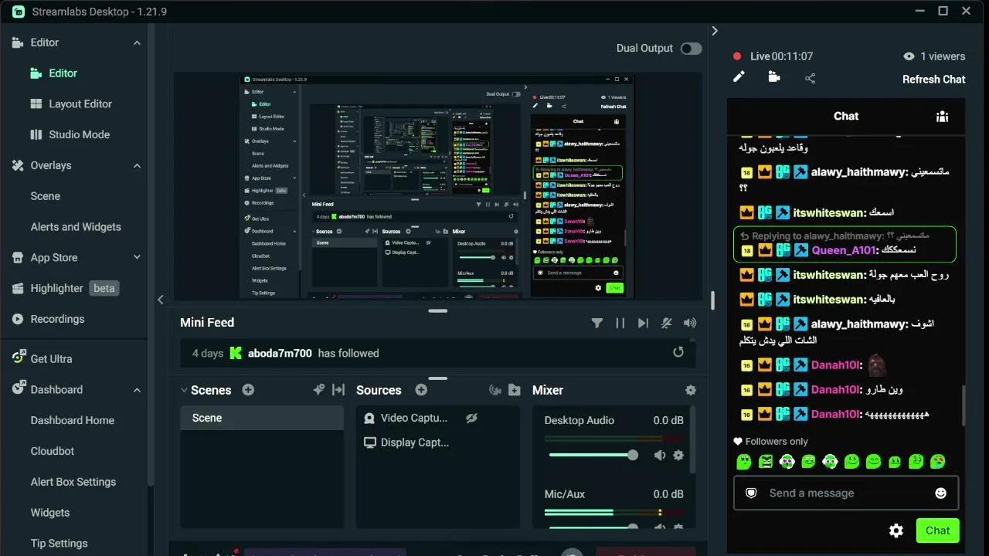The image size is (989, 556).
Task: Open Mixer advanced audio settings gear
Action: 691,391
